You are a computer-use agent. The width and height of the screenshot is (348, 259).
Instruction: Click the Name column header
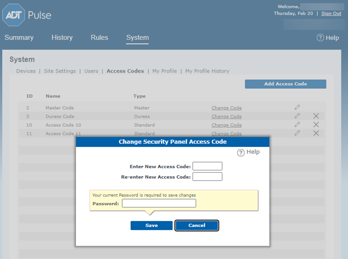pos(53,96)
